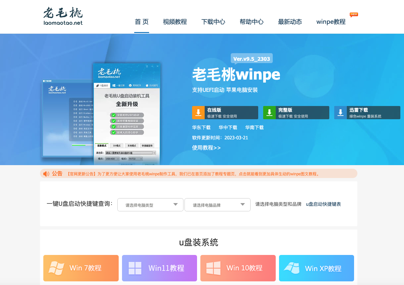Open the 首页 navigation tab

[x=141, y=22]
